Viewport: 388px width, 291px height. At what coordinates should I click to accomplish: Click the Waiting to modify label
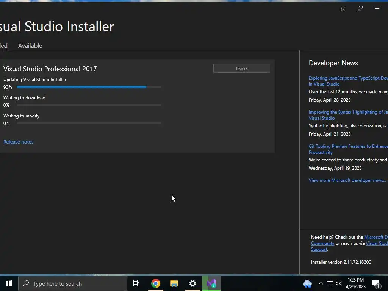tap(21, 116)
